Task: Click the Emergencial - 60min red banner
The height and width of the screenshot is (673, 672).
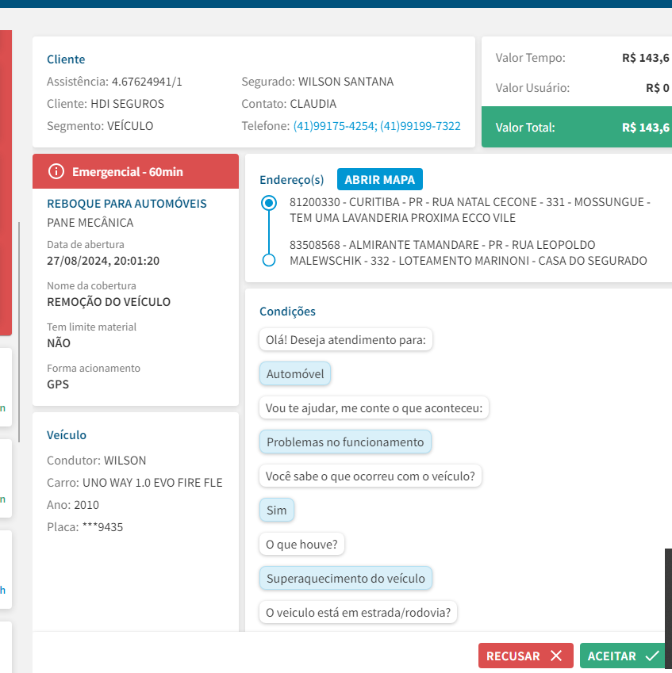Action: pyautogui.click(x=135, y=172)
